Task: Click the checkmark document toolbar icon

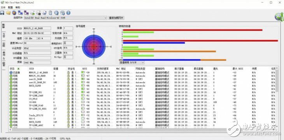Action: (x=44, y=13)
